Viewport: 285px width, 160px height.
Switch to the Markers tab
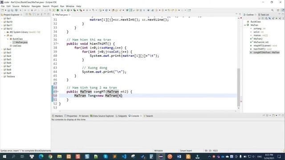point(57,116)
